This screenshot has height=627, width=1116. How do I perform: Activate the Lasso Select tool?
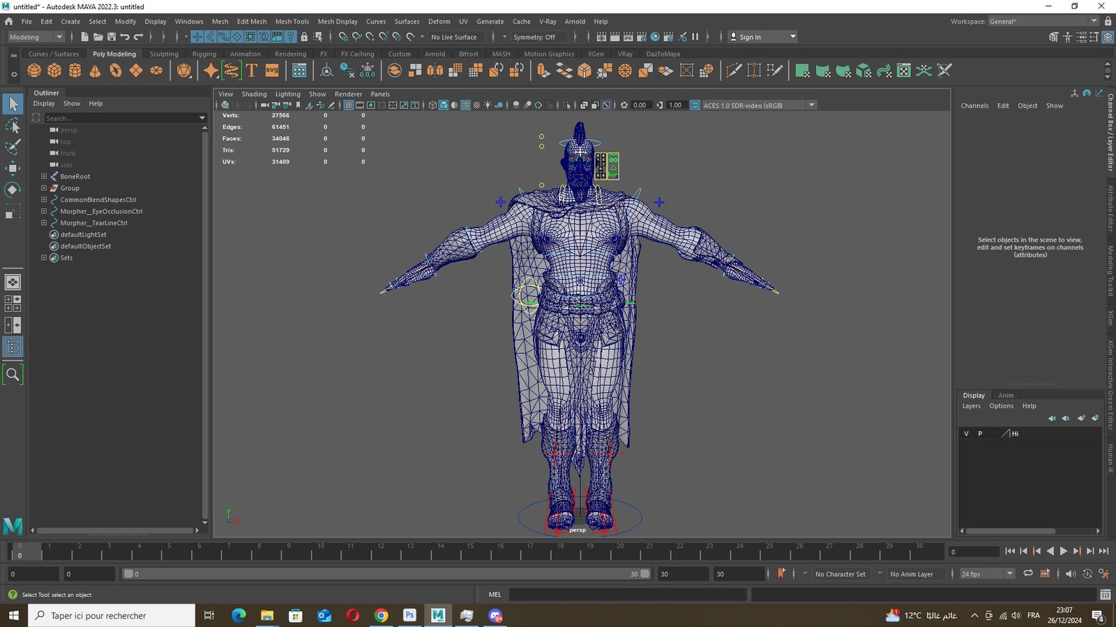(13, 126)
